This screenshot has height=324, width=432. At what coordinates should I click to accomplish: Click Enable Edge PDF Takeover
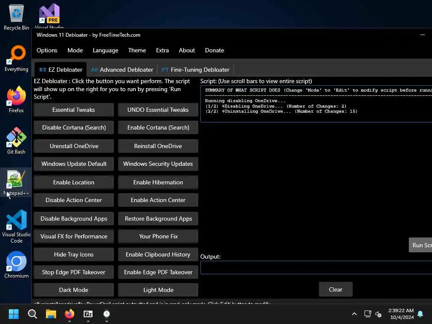tap(158, 272)
